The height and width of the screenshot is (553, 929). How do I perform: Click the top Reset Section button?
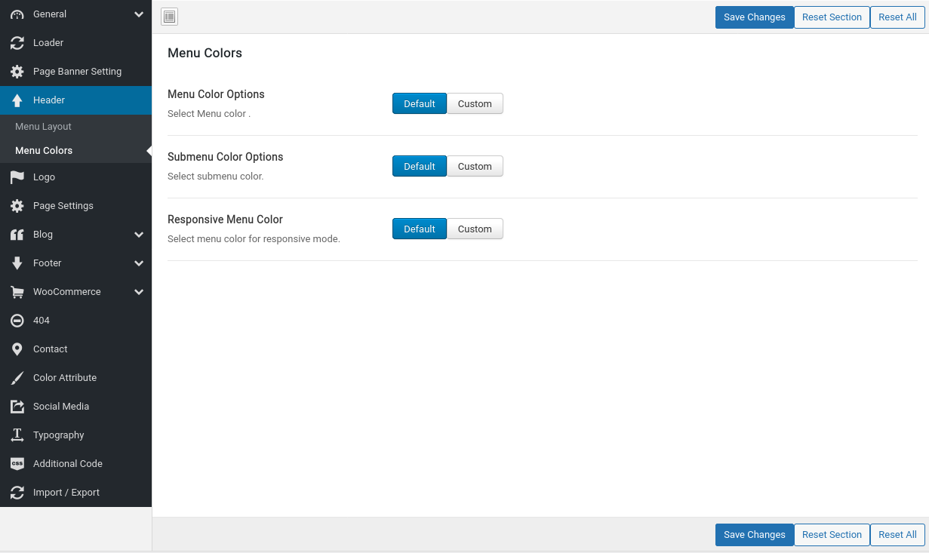(832, 17)
